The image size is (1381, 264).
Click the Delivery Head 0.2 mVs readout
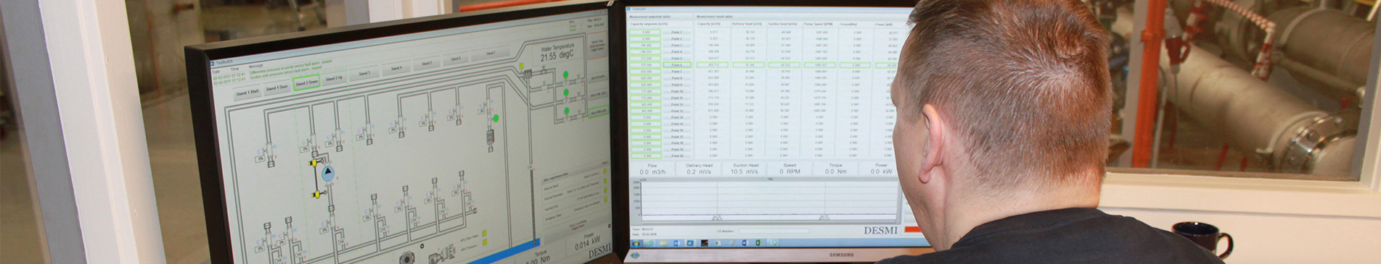click(x=699, y=169)
